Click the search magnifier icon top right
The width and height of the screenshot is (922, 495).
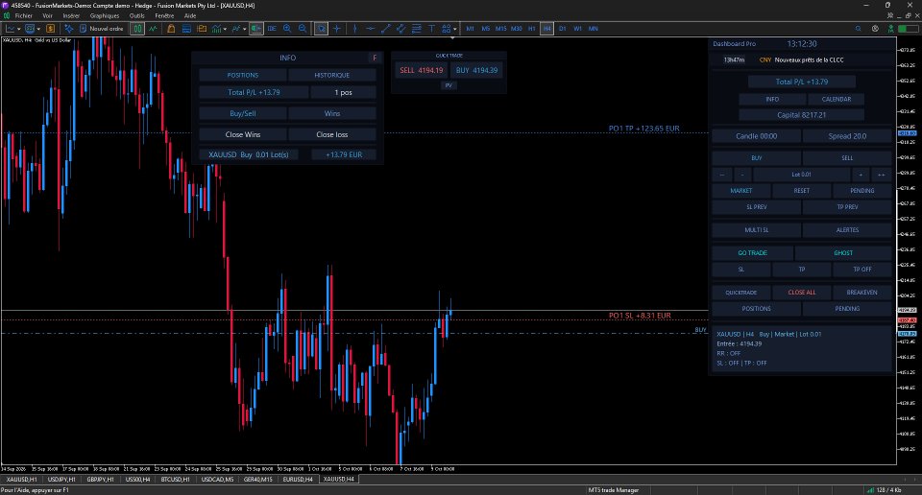coord(859,28)
